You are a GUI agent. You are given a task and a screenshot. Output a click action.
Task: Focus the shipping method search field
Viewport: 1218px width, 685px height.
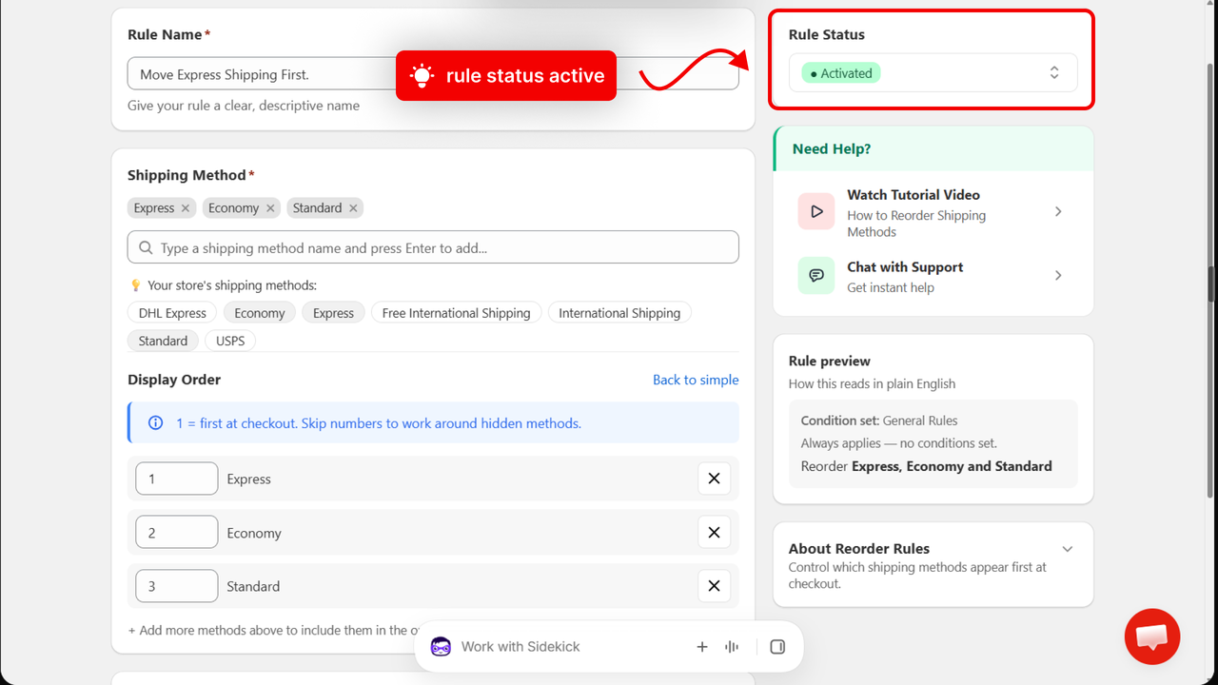(433, 247)
